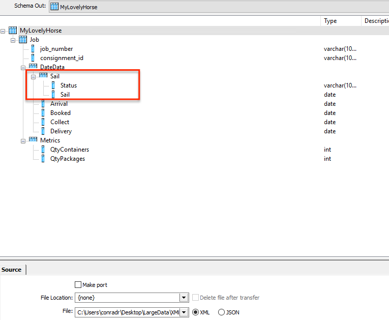The image size is (389, 320).
Task: Select the Status field under Sail
Action: (69, 85)
